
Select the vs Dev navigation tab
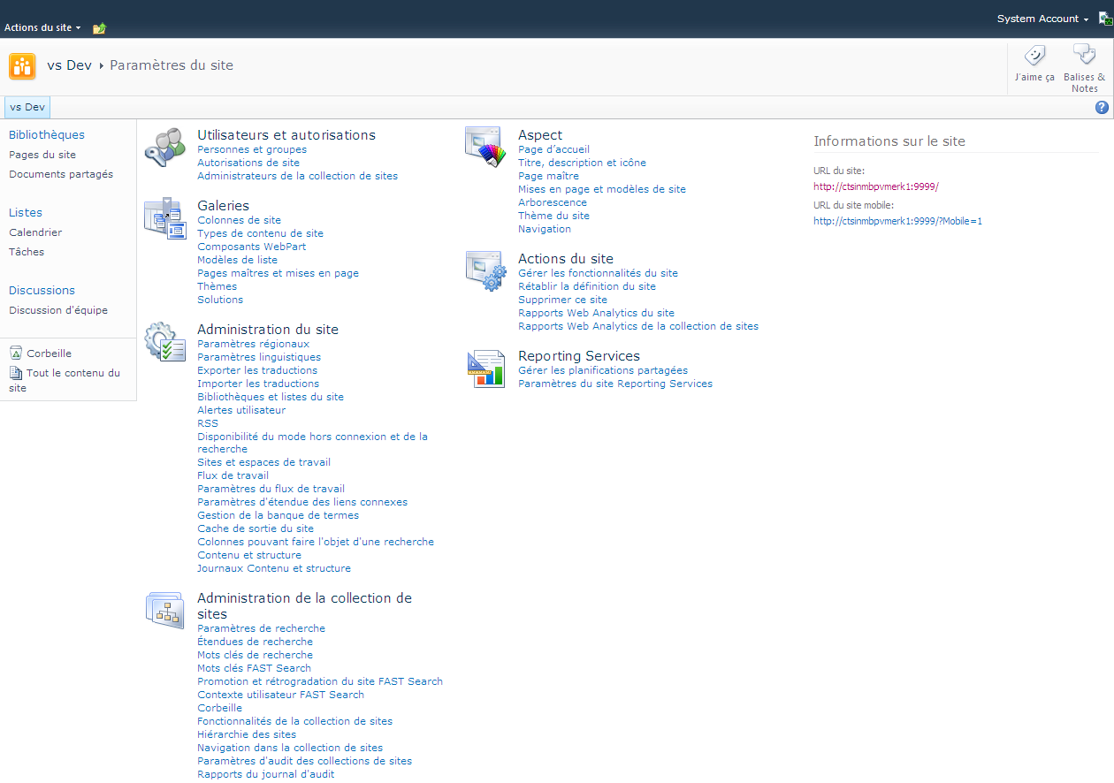pos(27,108)
